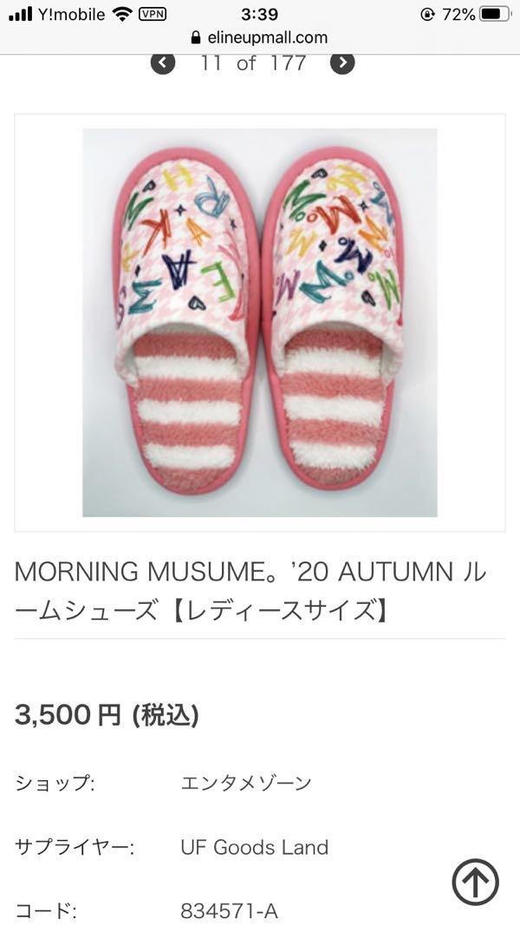Tap the エンタメゾーン shop name
Screen dimensions: 520x926
click(246, 783)
